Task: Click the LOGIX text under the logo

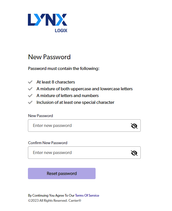Action: (61, 30)
